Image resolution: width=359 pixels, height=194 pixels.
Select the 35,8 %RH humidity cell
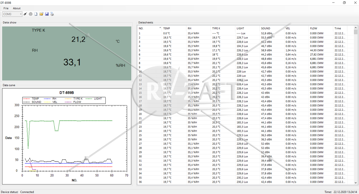(x=194, y=59)
